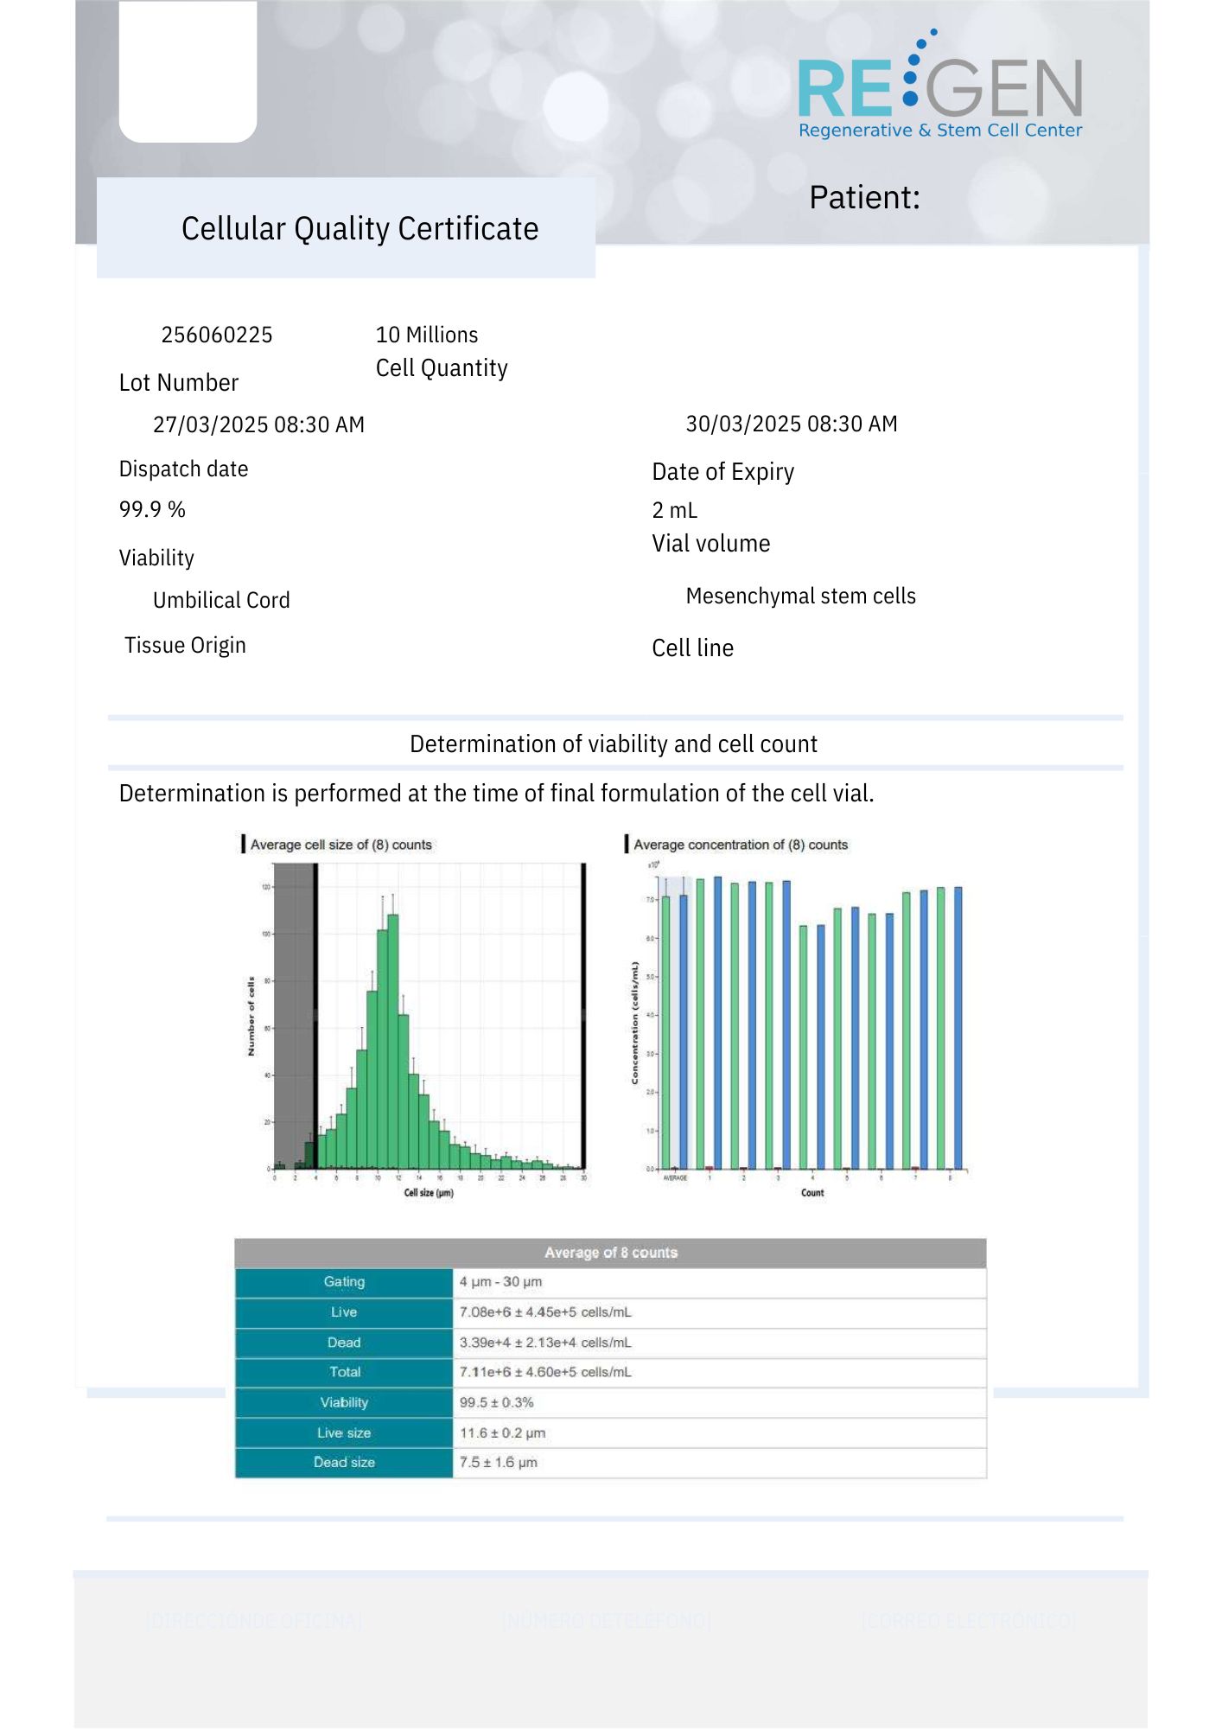Click the 'Dispatch date' label
The width and height of the screenshot is (1222, 1729).
click(x=183, y=469)
